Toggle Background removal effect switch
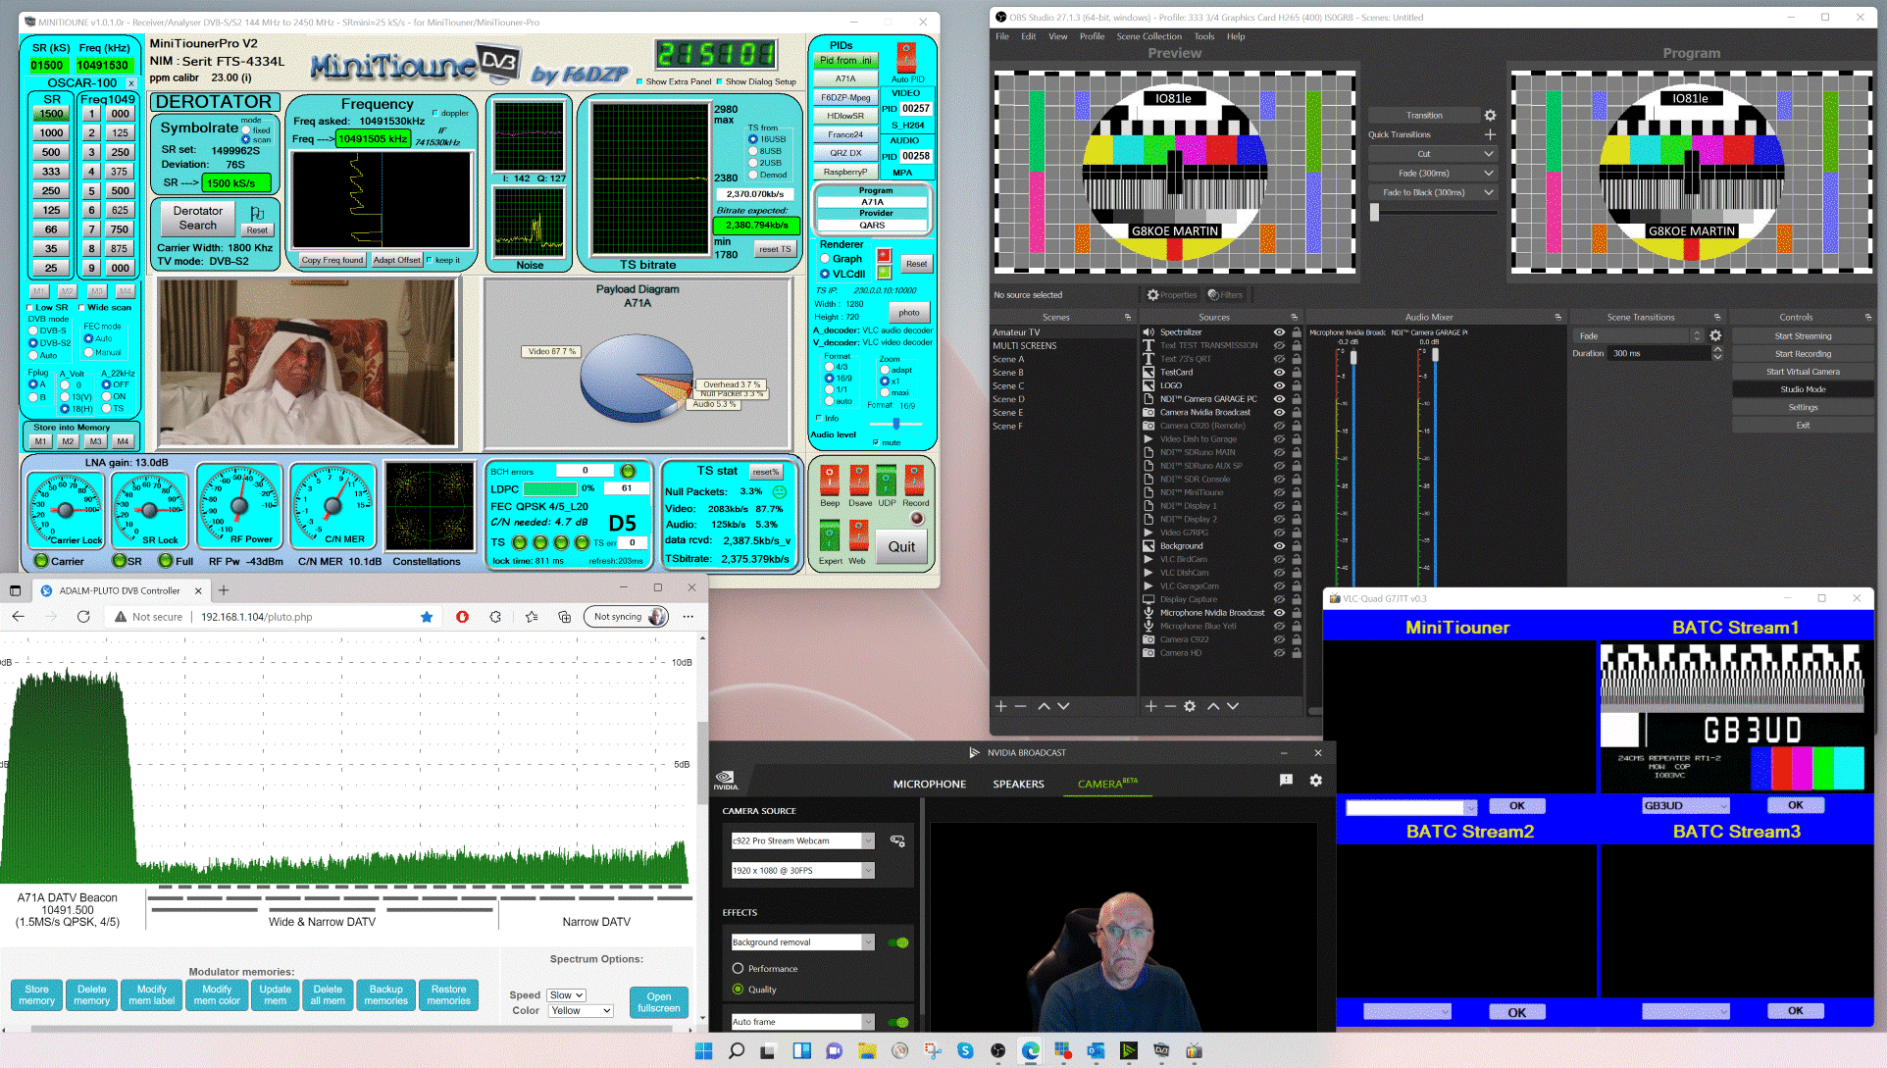 point(897,942)
